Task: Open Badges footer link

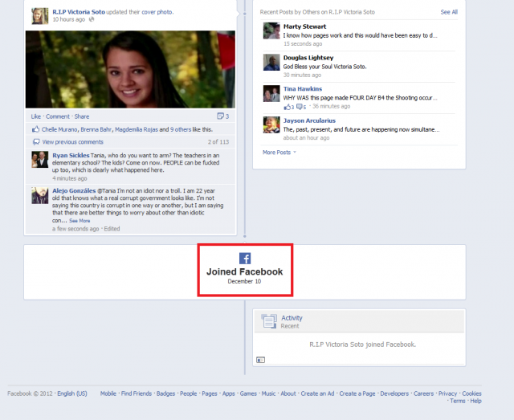Action: tap(165, 393)
